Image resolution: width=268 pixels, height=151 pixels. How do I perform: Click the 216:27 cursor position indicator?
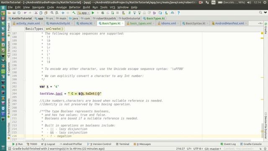pyautogui.click(x=180, y=149)
